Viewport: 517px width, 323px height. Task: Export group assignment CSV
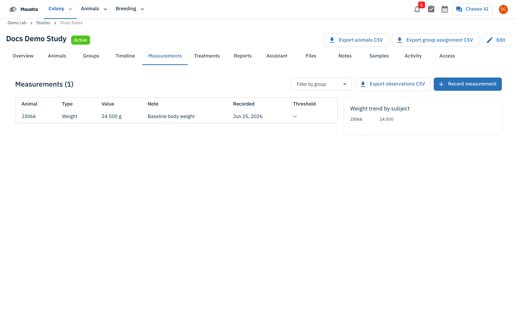point(435,40)
